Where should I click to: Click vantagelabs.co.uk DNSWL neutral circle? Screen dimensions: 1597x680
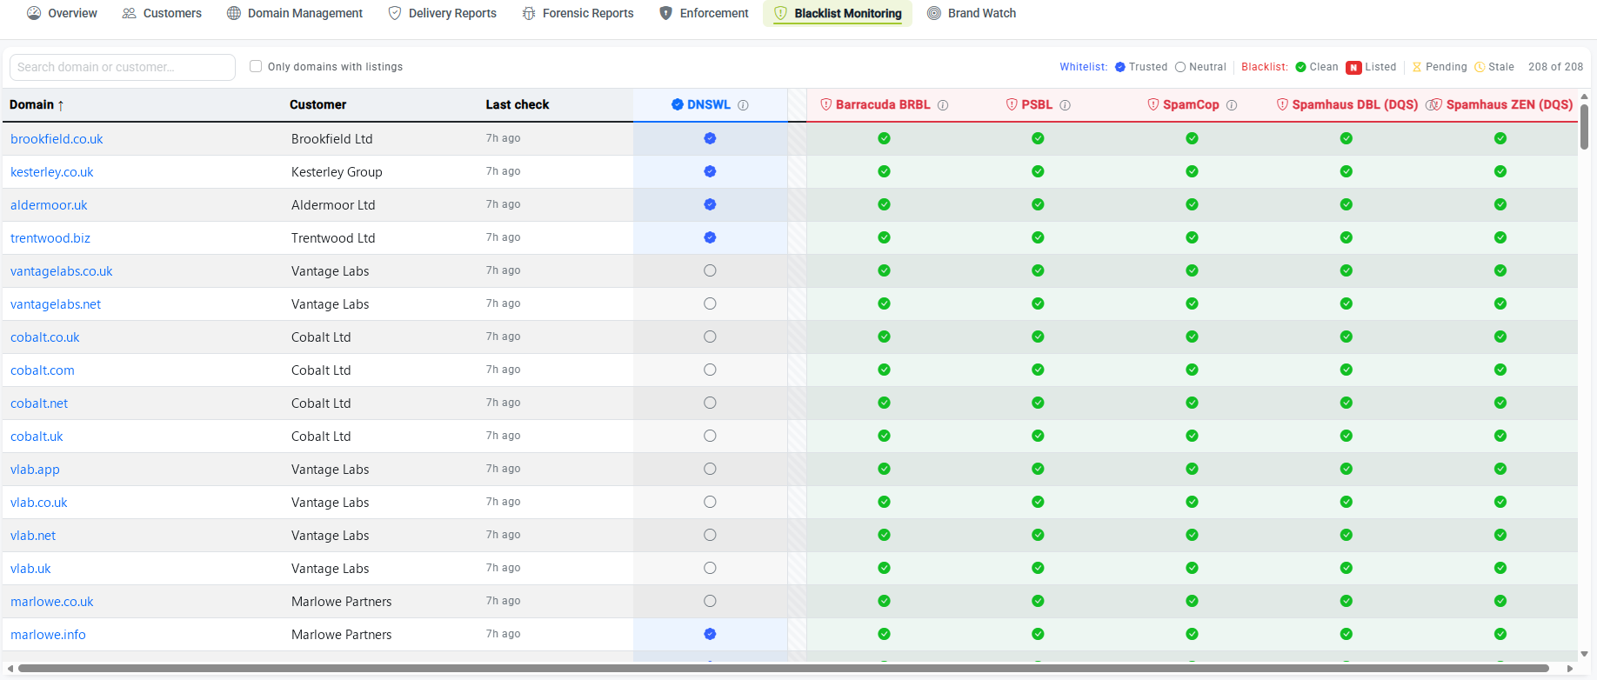710,270
